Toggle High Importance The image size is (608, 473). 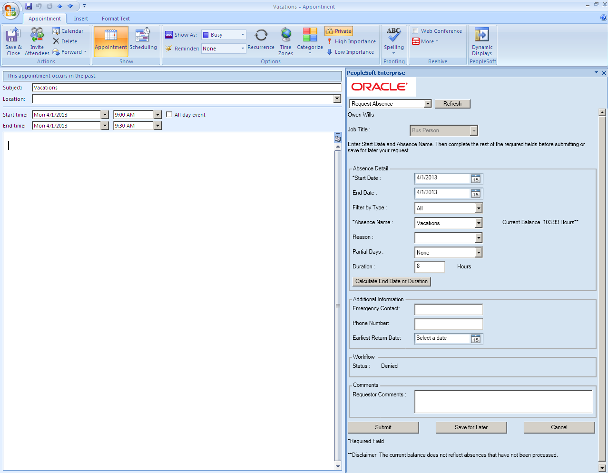tap(352, 41)
